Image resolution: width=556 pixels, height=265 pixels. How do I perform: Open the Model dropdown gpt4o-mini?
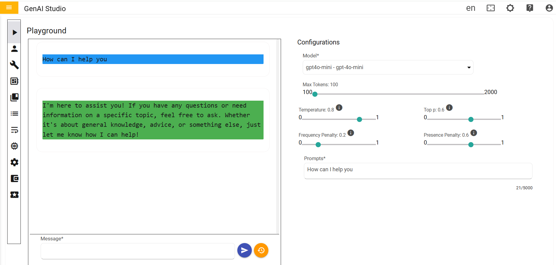[388, 67]
